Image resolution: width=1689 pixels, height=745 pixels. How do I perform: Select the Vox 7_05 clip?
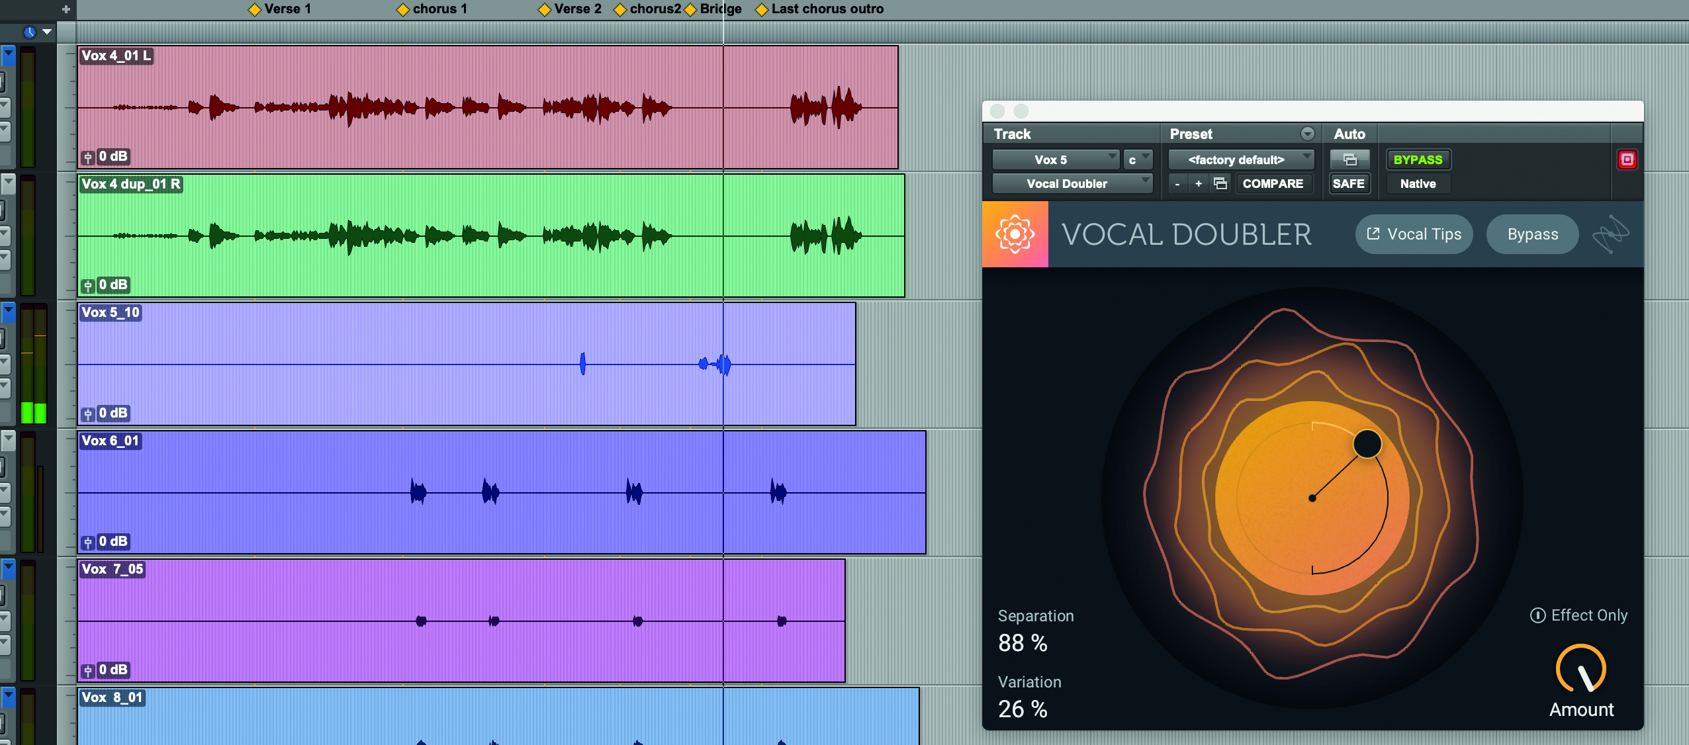click(x=461, y=621)
